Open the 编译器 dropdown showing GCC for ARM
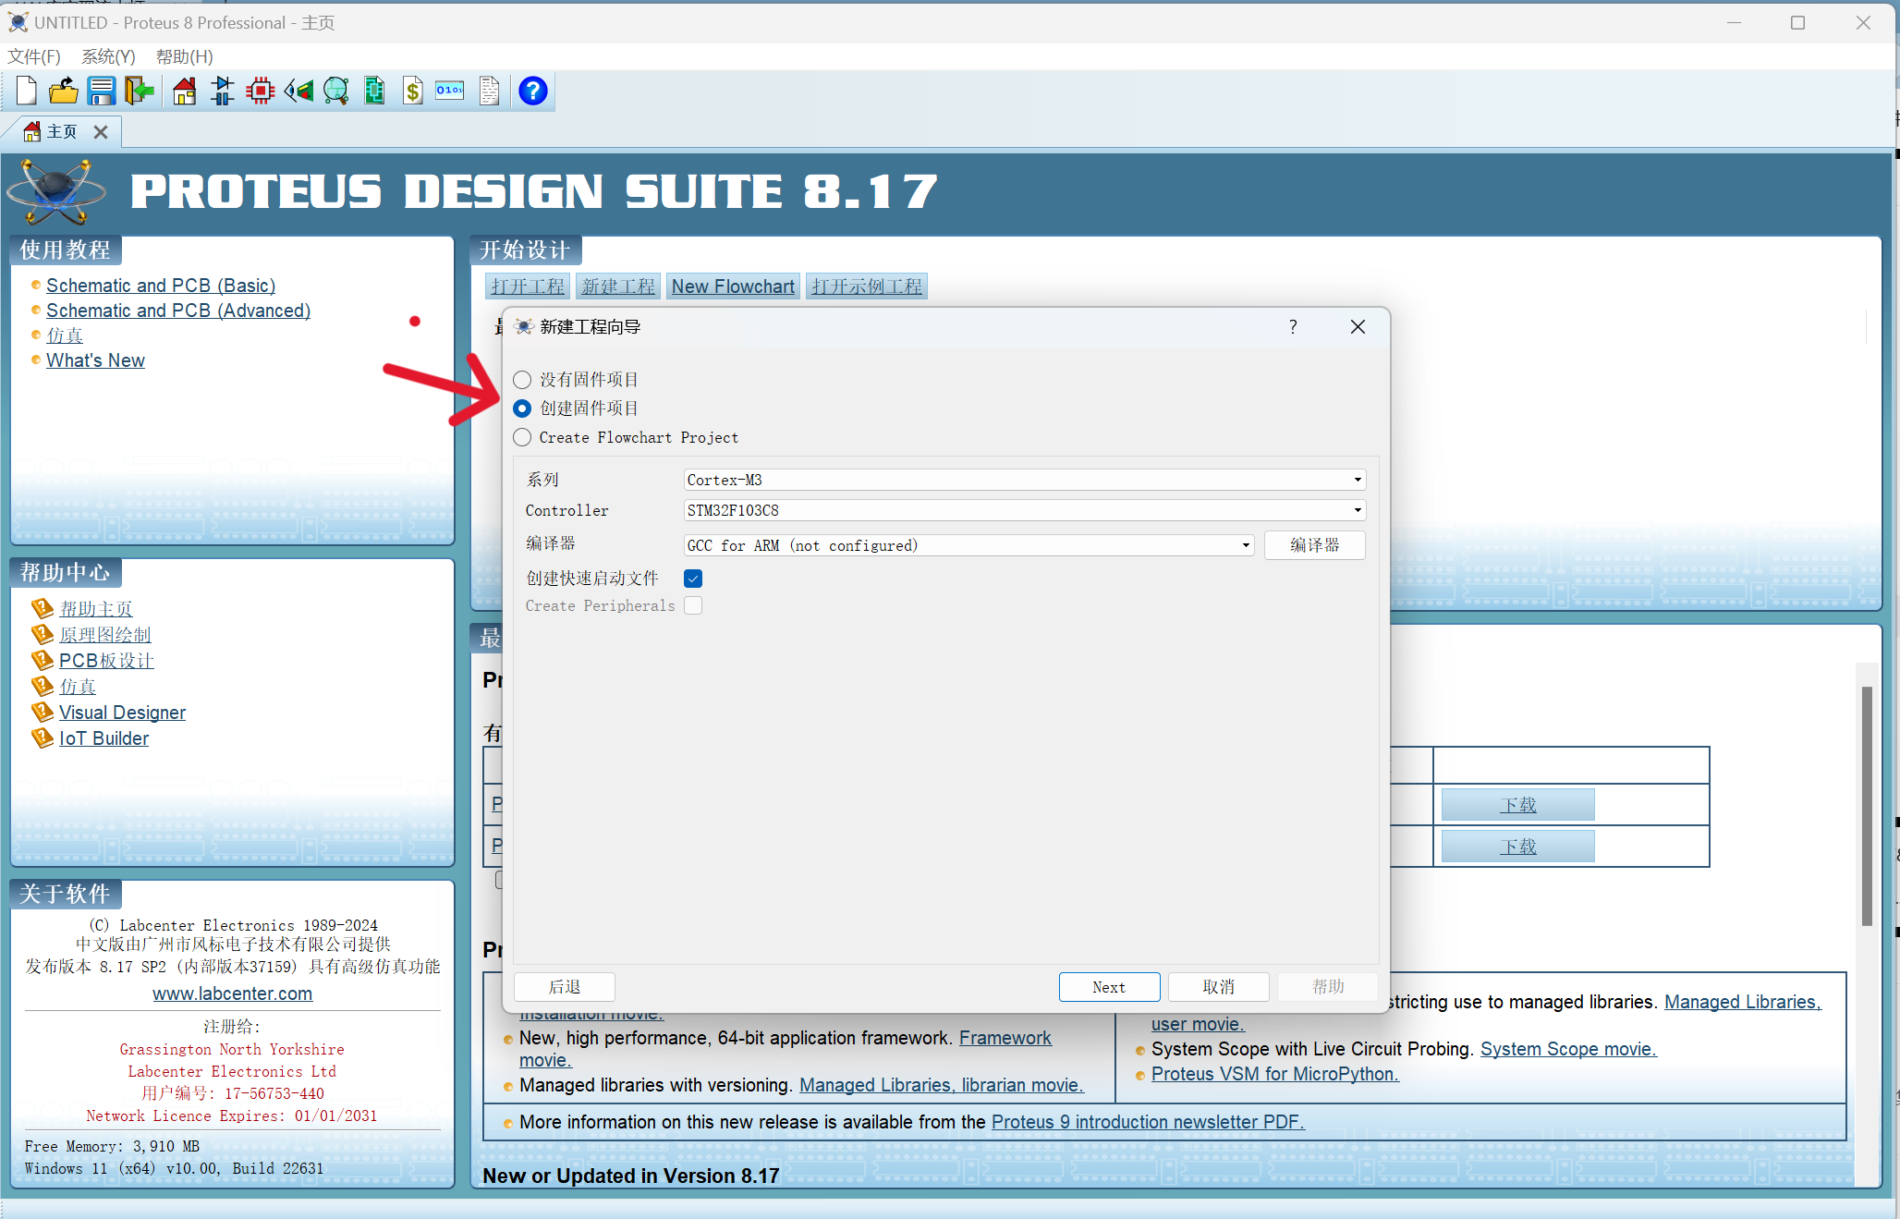 [968, 545]
